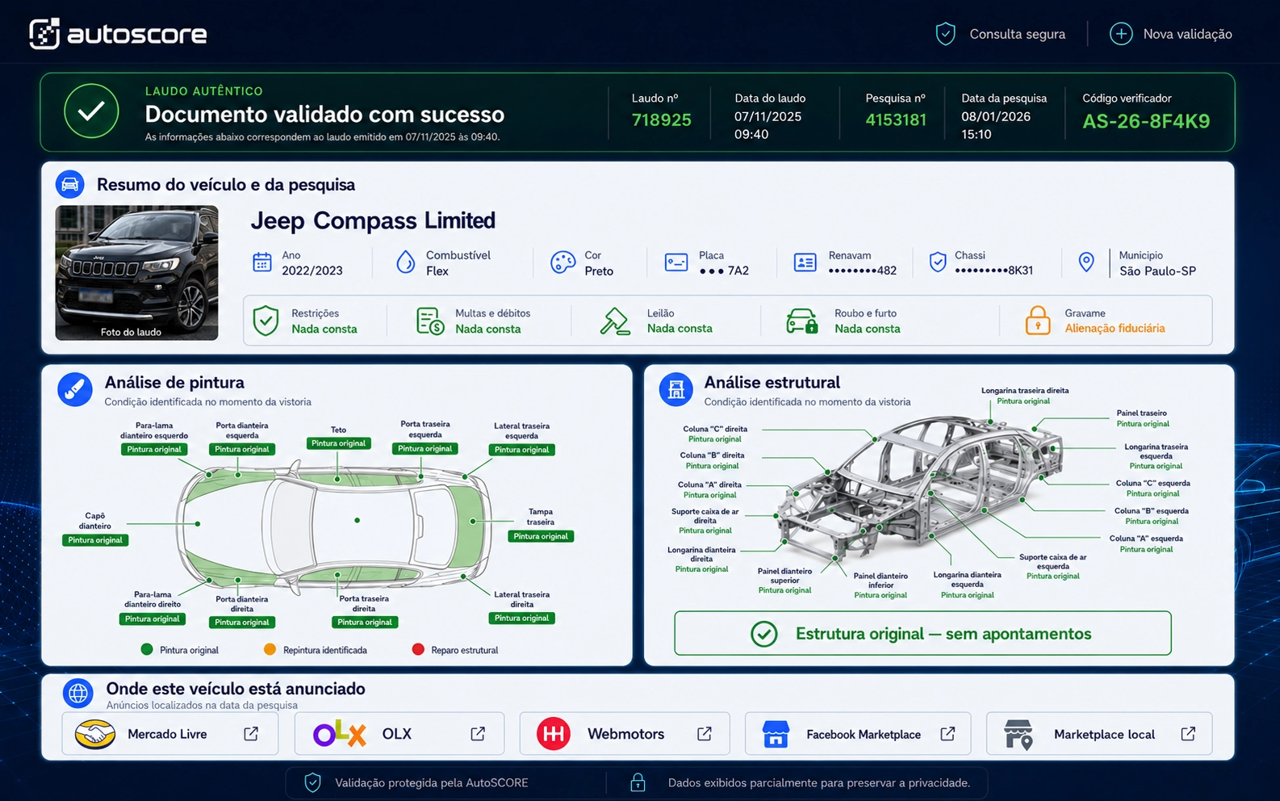Open the Facebook Marketplace listing
Viewport: 1280px width, 801px height.
pos(858,733)
